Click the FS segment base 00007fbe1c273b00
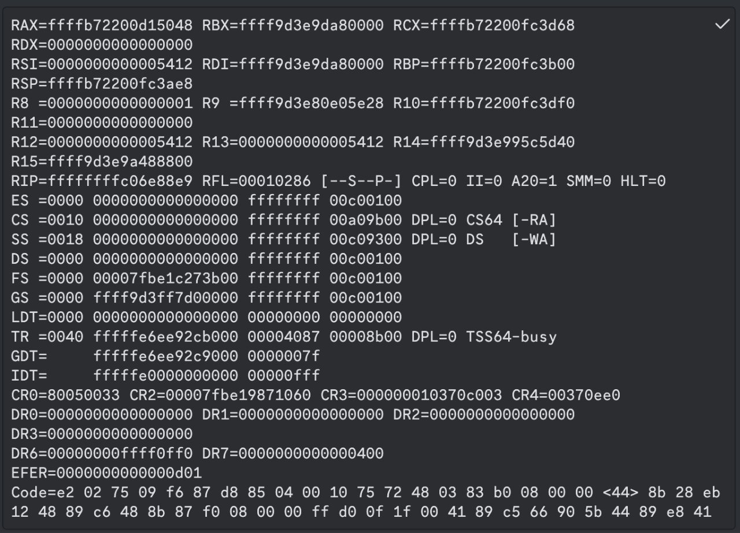This screenshot has width=740, height=533. (x=165, y=278)
